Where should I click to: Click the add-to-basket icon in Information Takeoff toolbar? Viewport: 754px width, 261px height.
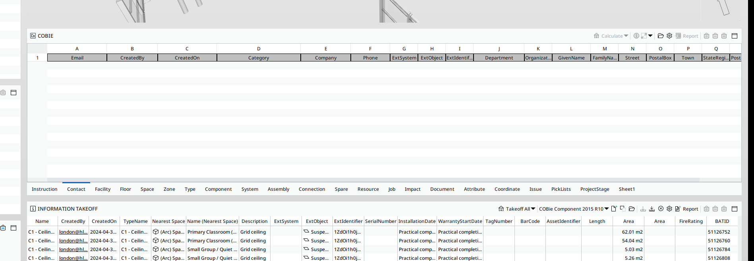click(706, 209)
